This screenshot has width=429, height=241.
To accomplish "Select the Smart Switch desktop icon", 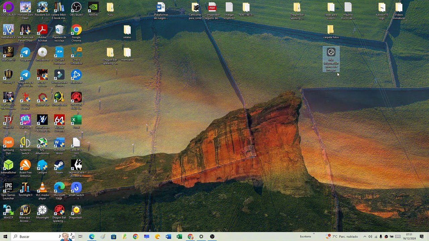I will coord(76,189).
